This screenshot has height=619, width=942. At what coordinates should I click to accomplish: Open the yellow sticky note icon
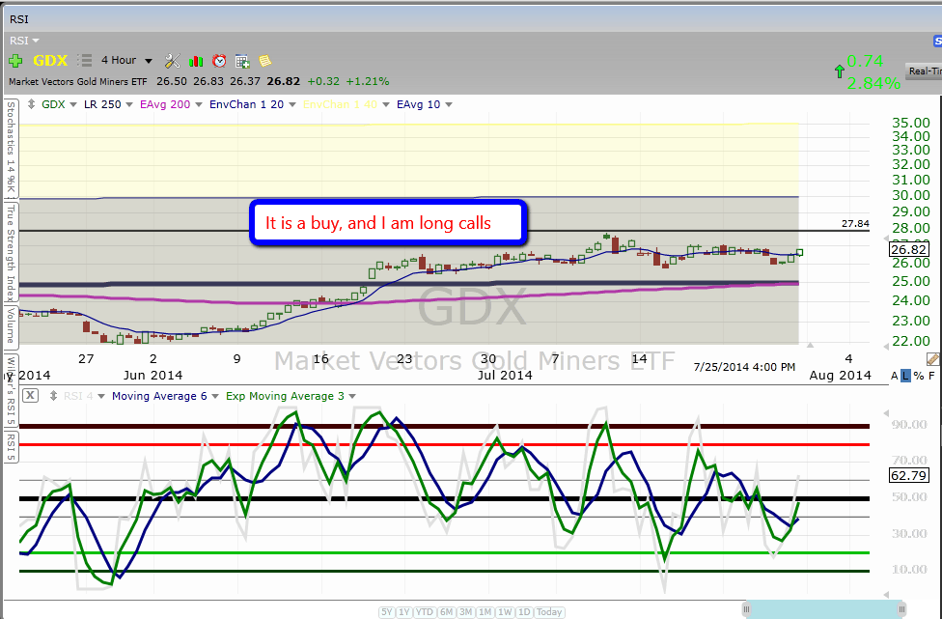pos(264,61)
